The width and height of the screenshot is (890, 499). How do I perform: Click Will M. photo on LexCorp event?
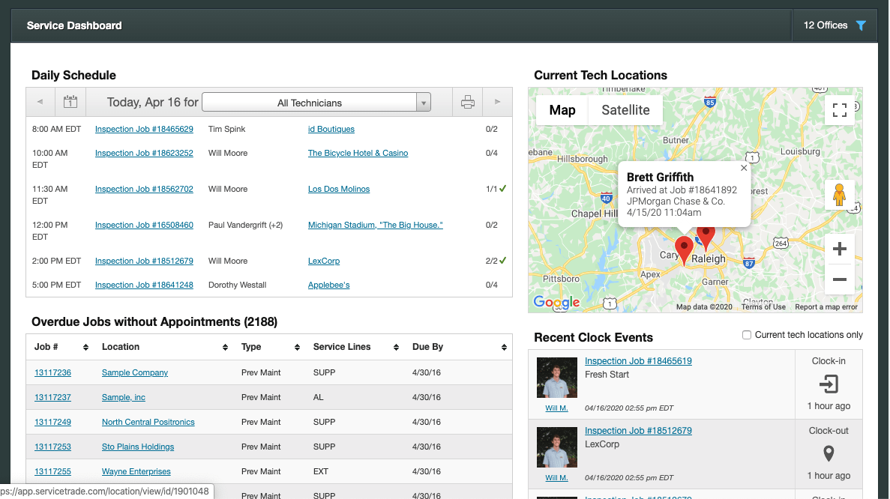[557, 447]
